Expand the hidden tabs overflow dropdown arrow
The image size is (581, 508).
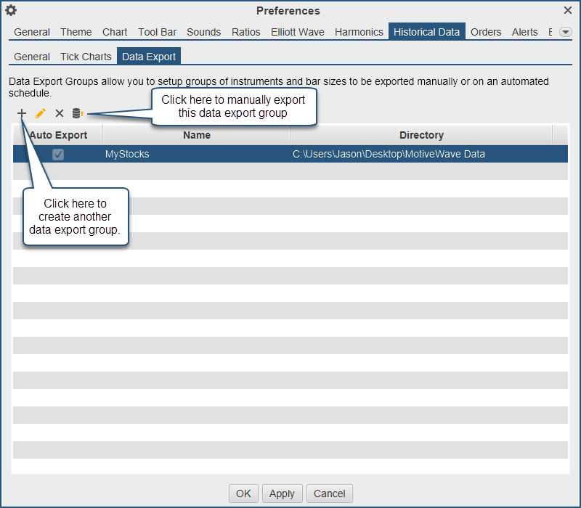[x=565, y=33]
